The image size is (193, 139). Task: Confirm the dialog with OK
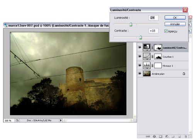click(175, 18)
